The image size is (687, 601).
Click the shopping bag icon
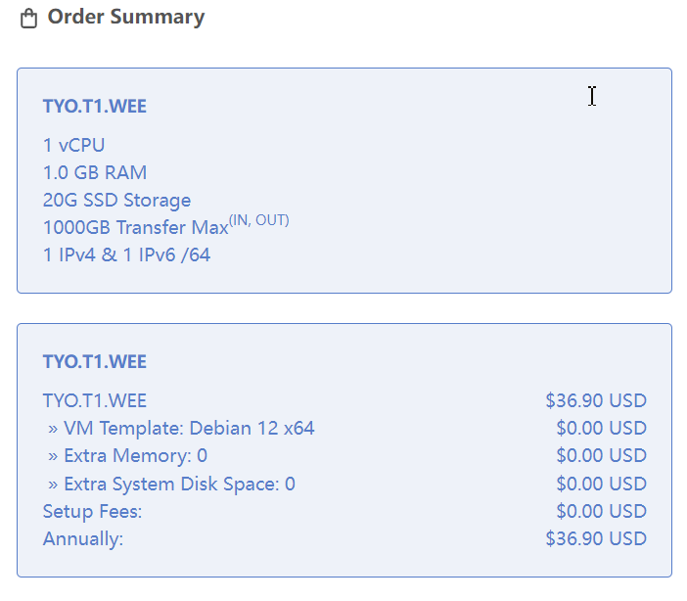(29, 19)
